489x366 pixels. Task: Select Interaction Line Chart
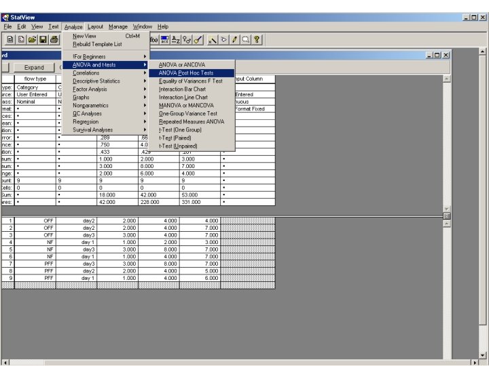click(192, 97)
